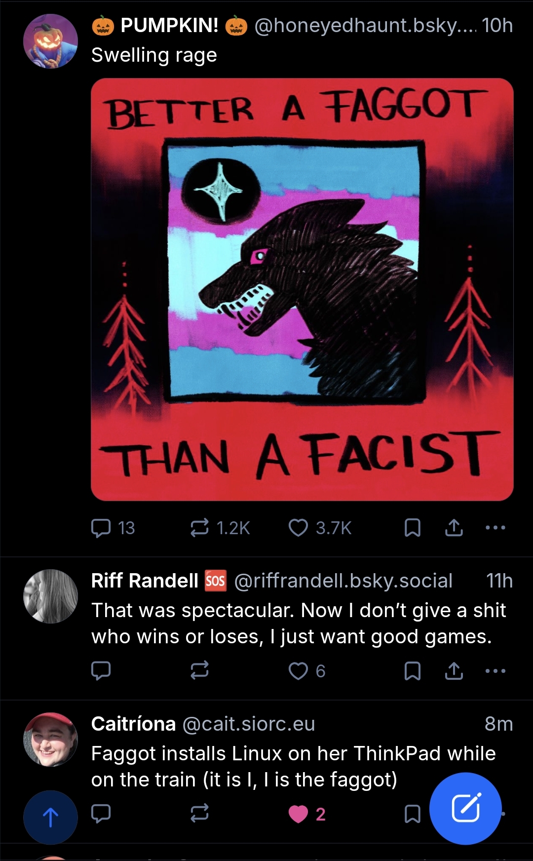
Task: View PUMPKIN's profile avatar
Action: coord(50,41)
